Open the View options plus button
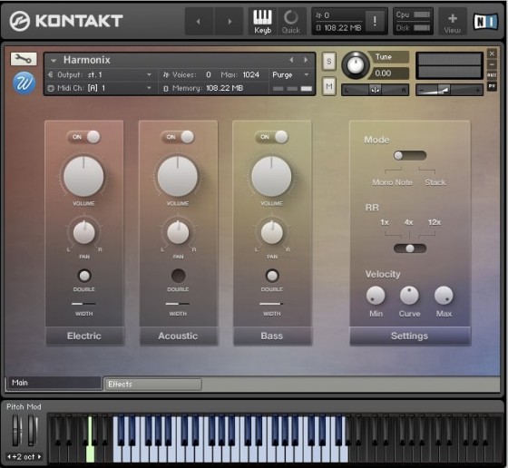This screenshot has height=468, width=508. point(453,22)
